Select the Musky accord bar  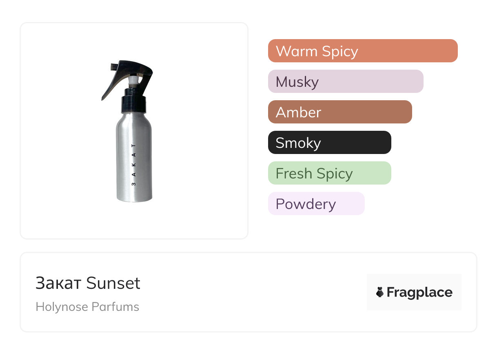(x=345, y=81)
